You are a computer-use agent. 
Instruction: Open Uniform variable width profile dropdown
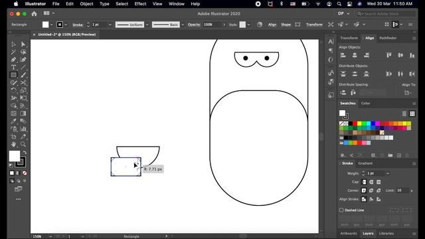pos(147,25)
